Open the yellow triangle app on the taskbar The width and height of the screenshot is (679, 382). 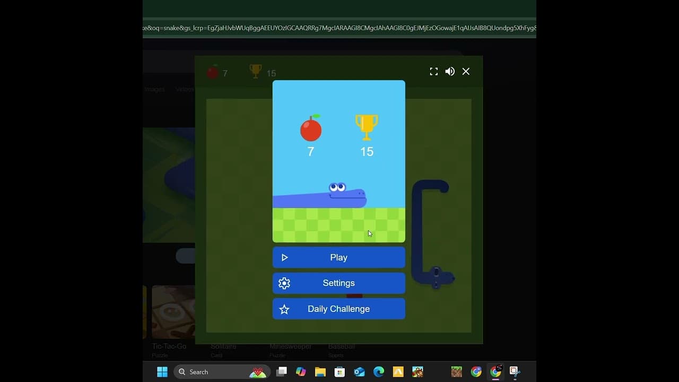398,372
